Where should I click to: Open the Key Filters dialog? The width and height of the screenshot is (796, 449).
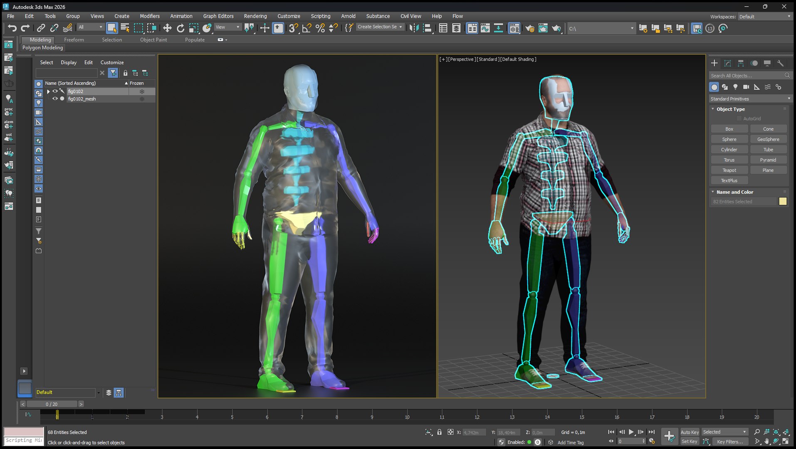729,442
